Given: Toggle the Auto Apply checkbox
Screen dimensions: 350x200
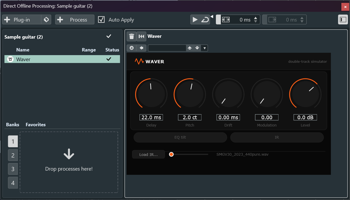Looking at the screenshot, I should click(x=101, y=20).
